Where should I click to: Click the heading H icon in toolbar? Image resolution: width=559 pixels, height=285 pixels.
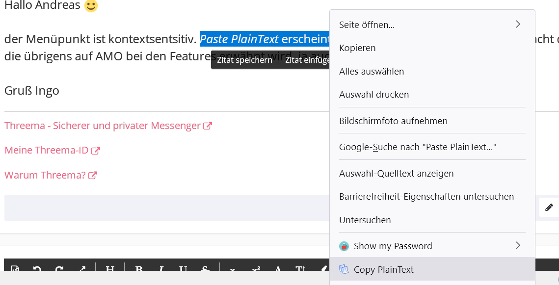[110, 269]
